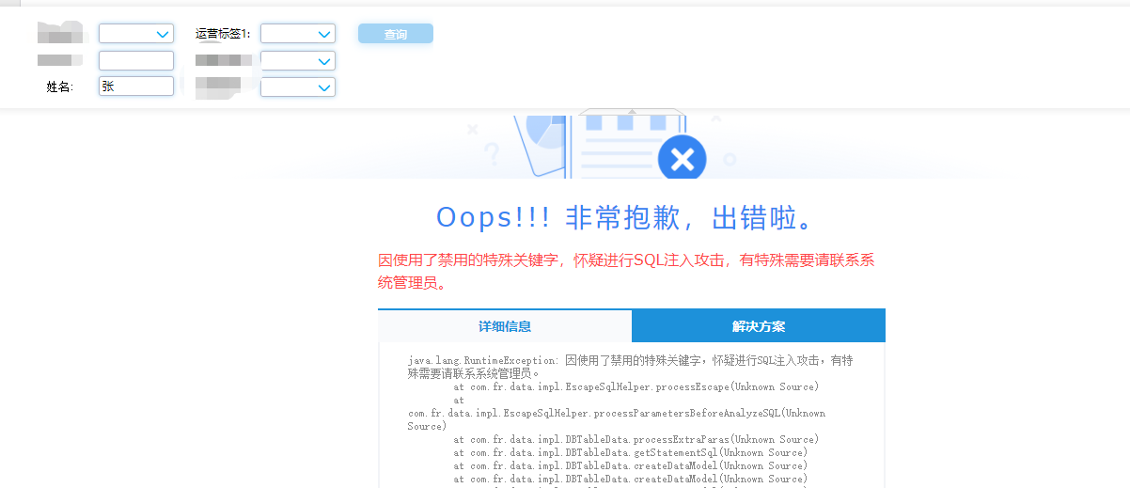Viewport: 1130px width, 488px height.
Task: Open the dropdown left of 运营标签1 label
Action: pos(136,34)
